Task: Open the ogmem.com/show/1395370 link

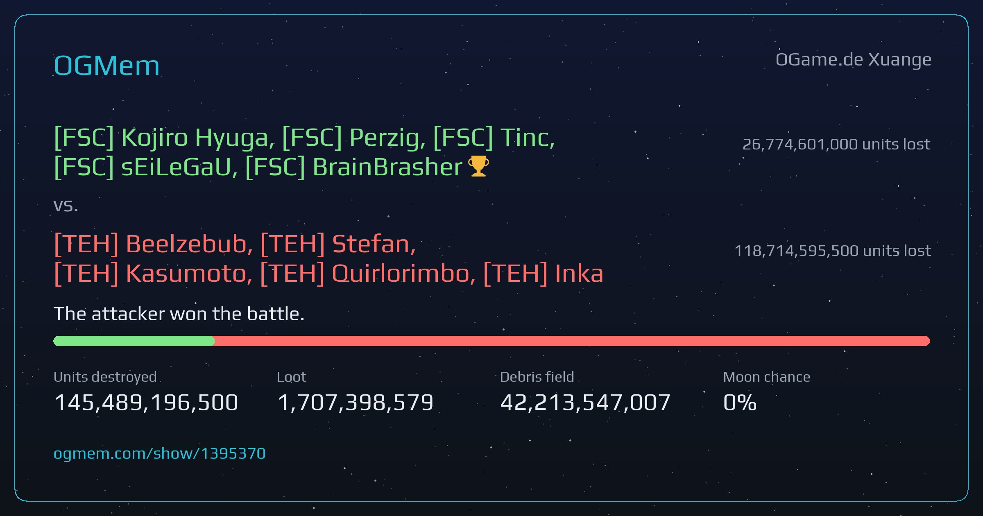Action: click(x=160, y=454)
